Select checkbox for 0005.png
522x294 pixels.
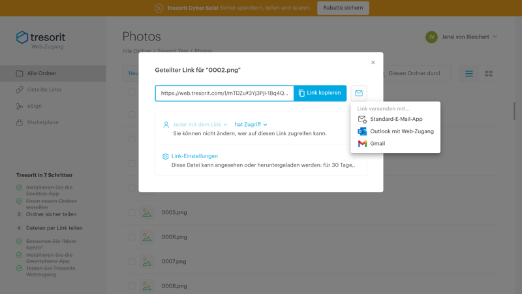[132, 213]
